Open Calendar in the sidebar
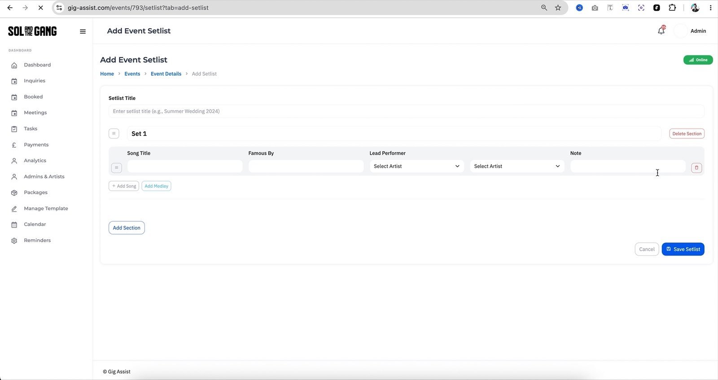Viewport: 718px width, 380px height. 35,225
